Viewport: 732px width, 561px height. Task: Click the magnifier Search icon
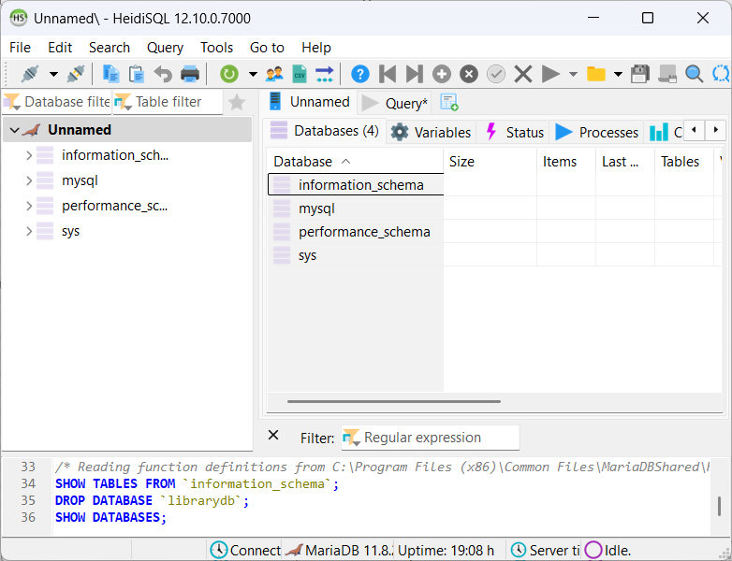tap(694, 74)
